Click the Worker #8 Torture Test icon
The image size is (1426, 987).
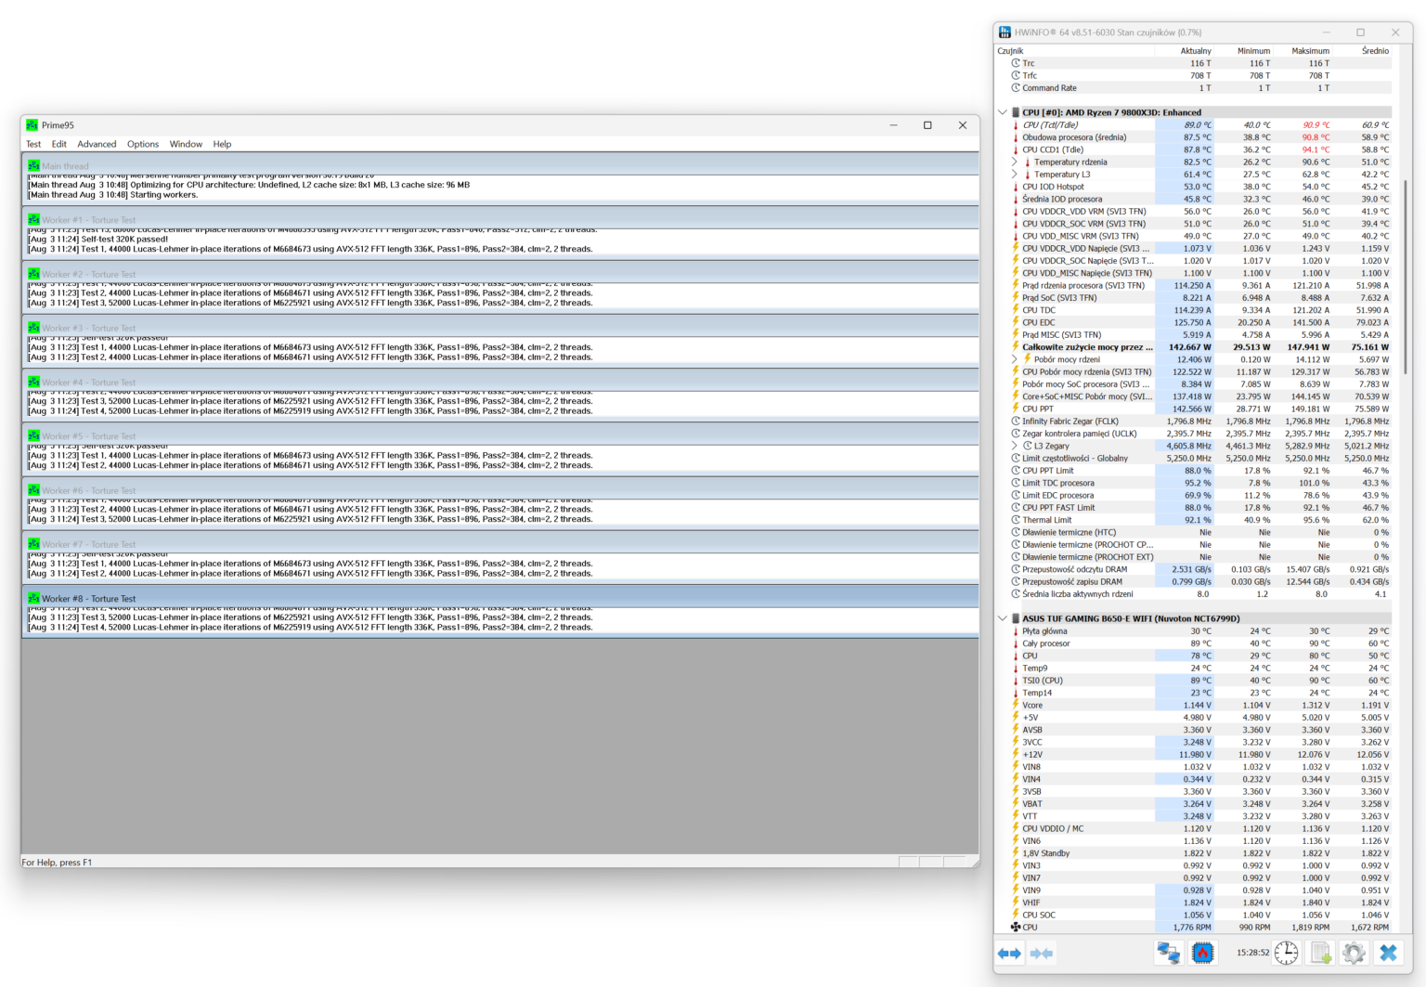click(33, 599)
